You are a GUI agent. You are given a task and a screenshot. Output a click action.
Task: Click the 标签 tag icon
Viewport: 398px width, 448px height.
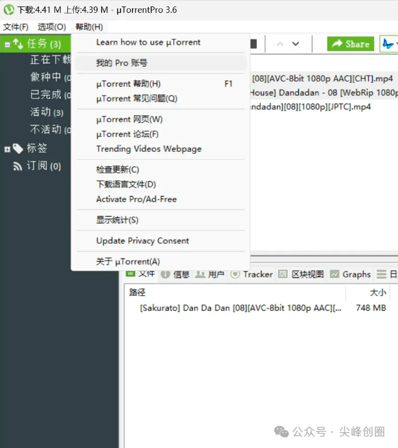coord(17,148)
